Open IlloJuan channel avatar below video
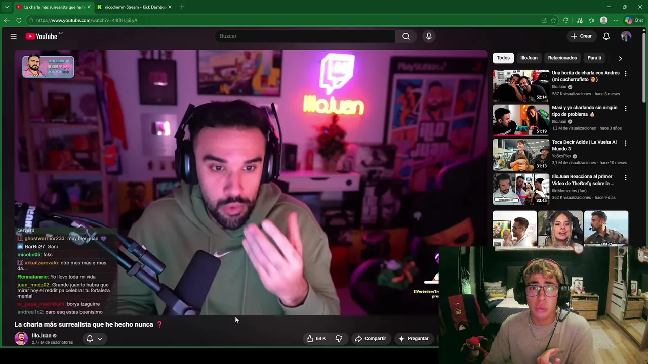648x364 pixels. pos(21,339)
